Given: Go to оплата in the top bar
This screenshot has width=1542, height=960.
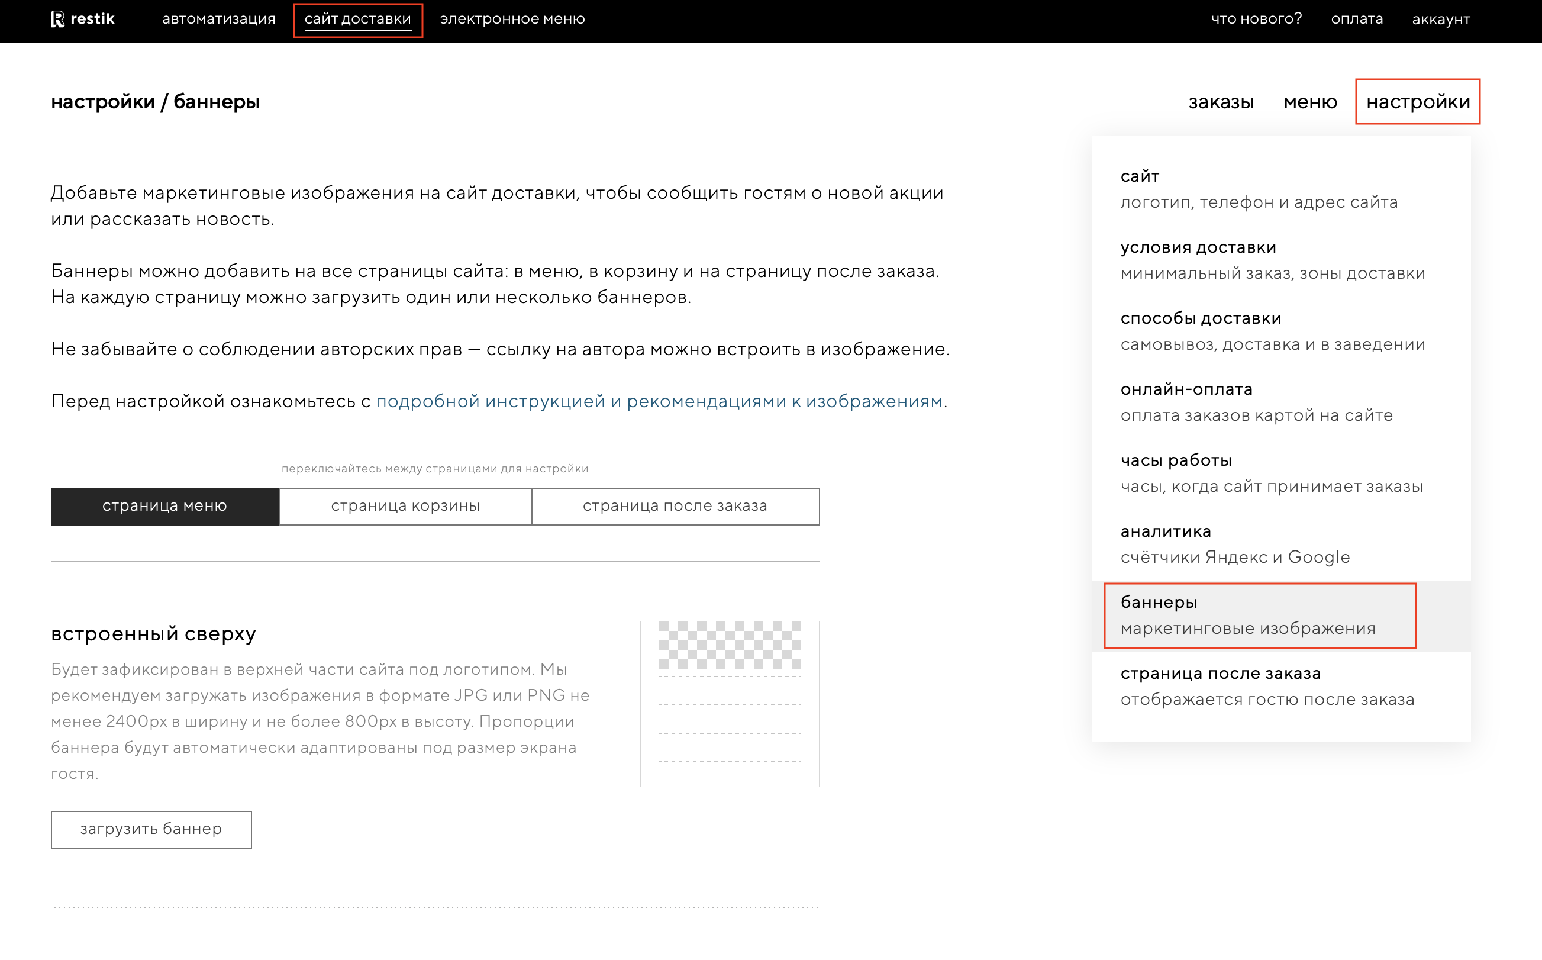Looking at the screenshot, I should pos(1356,19).
